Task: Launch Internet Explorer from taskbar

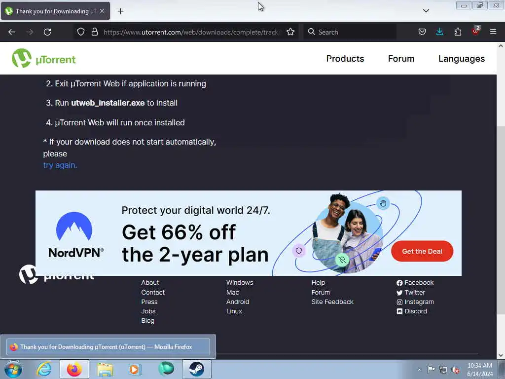Action: pyautogui.click(x=44, y=369)
